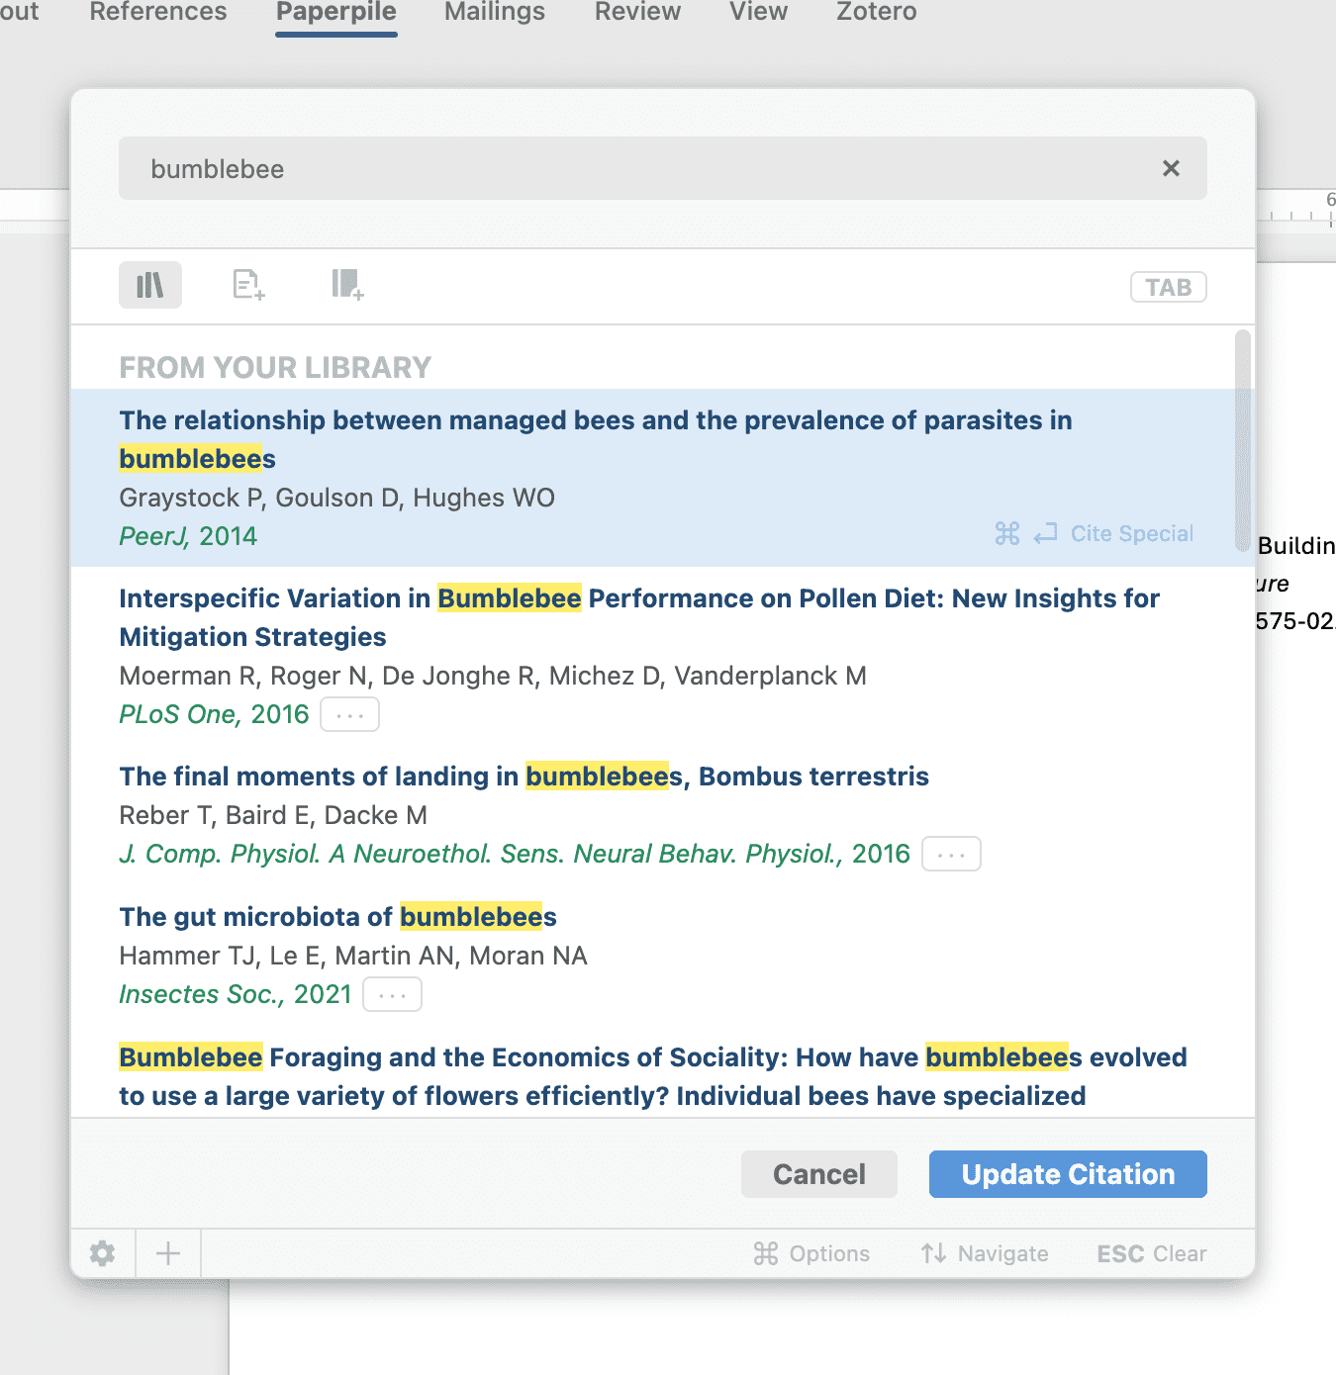Viewport: 1336px width, 1375px height.
Task: Open the Paperpile settings gear
Action: pos(103,1254)
